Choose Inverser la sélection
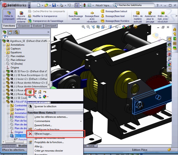Viewport: 178px width, 155px height. pos(45,106)
